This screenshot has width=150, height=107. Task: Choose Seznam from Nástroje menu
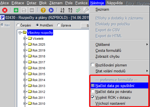pos(119,10)
